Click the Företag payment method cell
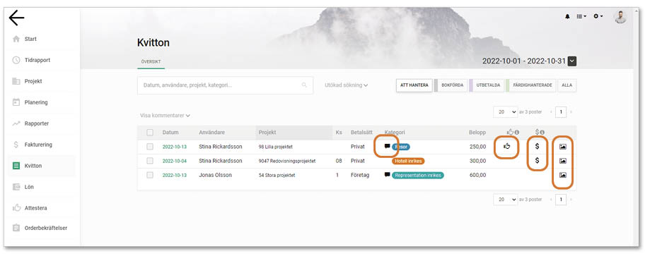Image resolution: width=645 pixels, height=256 pixels. [360, 175]
